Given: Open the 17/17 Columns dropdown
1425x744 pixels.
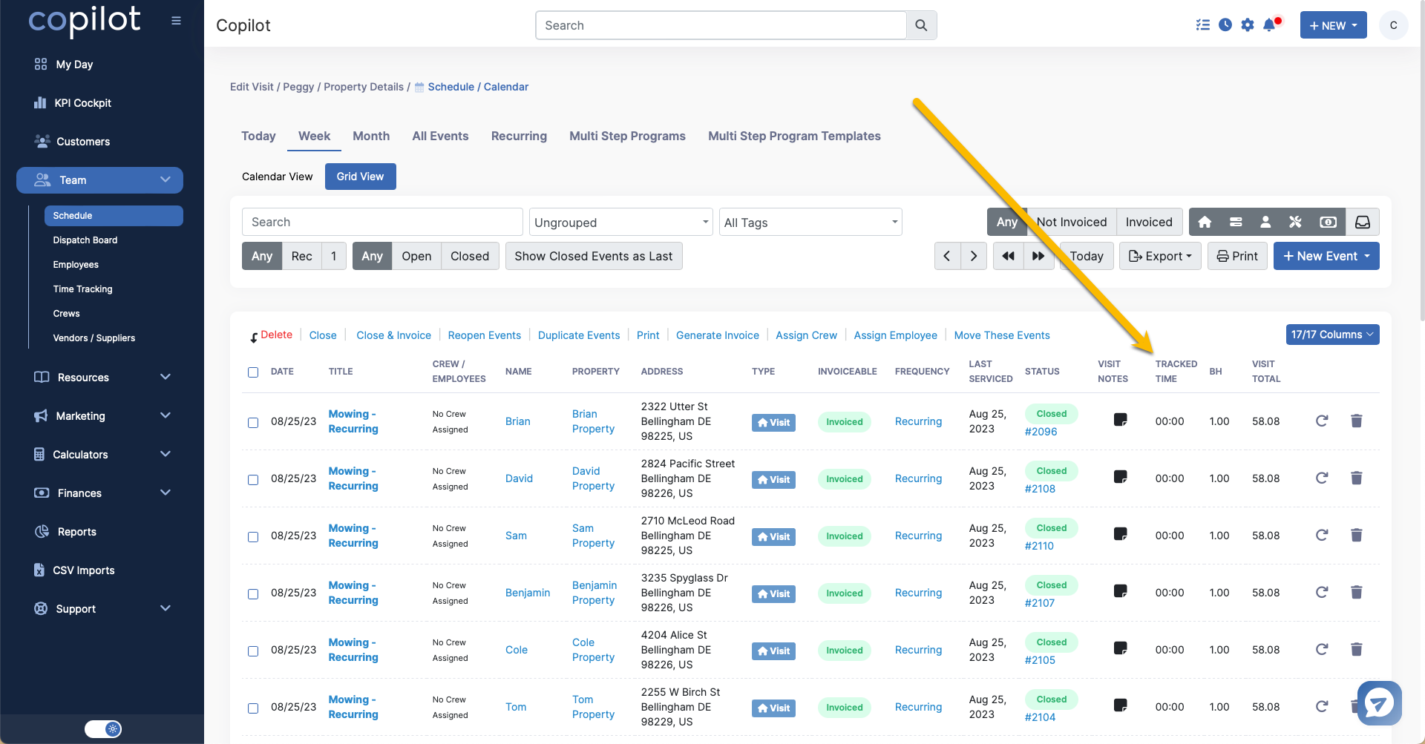Looking at the screenshot, I should pos(1332,335).
